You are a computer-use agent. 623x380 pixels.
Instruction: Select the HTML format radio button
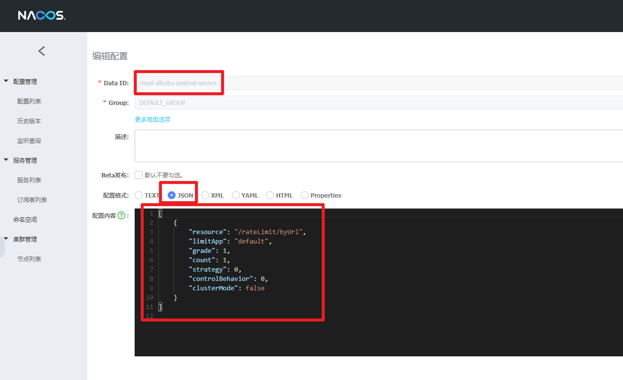[270, 195]
